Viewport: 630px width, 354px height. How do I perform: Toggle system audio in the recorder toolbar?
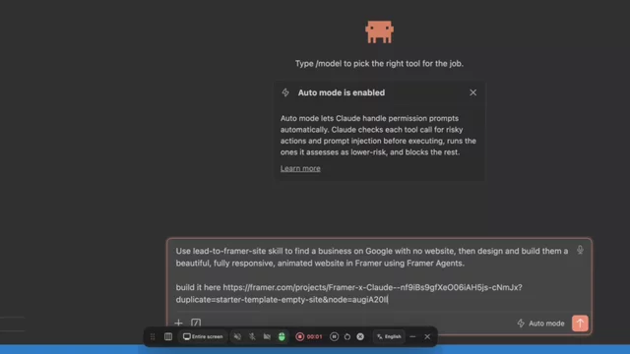(237, 336)
